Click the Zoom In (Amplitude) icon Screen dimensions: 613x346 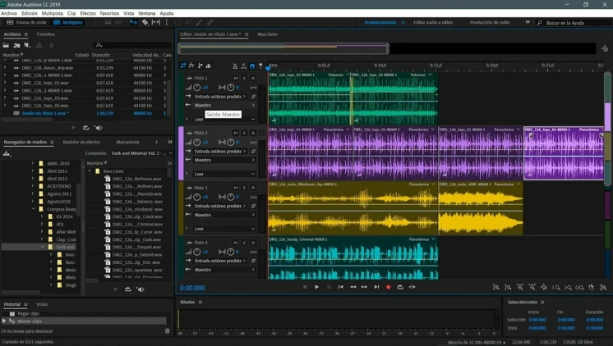[496, 288]
